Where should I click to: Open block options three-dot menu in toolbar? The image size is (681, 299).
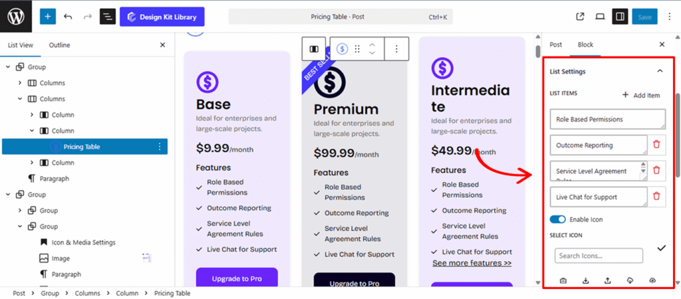tap(396, 49)
